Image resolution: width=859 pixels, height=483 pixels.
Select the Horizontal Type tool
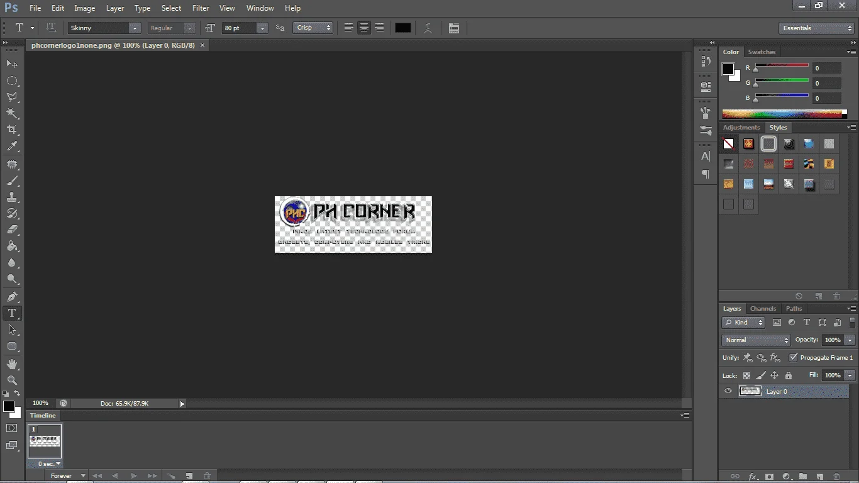(x=12, y=313)
